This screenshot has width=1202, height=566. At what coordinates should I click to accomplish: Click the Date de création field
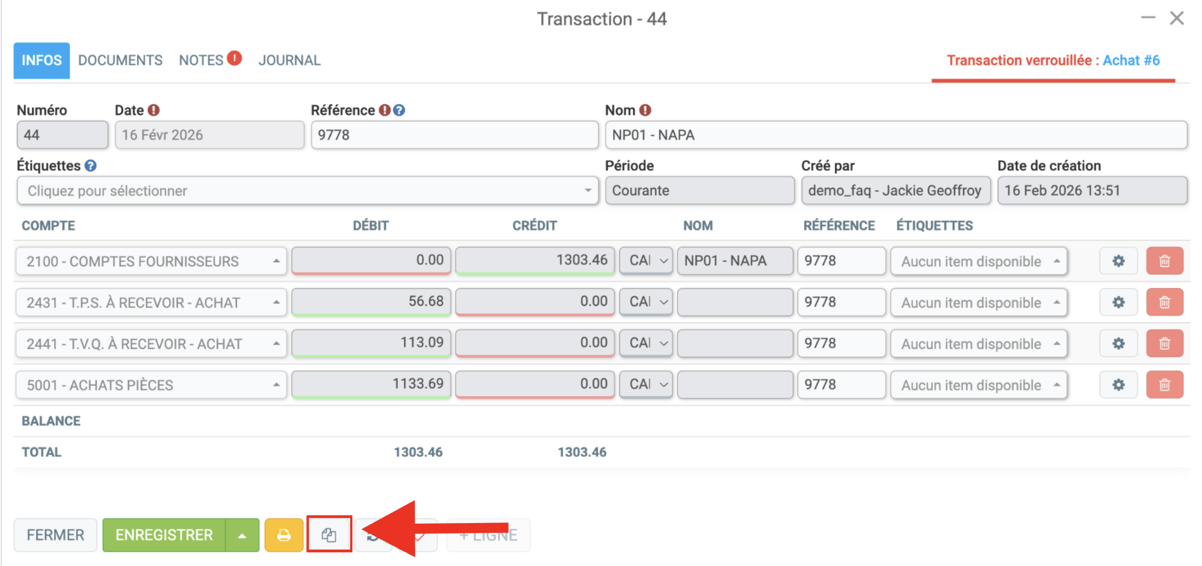click(1092, 191)
